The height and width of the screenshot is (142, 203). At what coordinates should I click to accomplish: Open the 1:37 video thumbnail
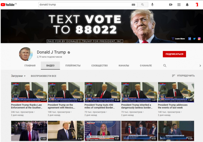coord(139,92)
